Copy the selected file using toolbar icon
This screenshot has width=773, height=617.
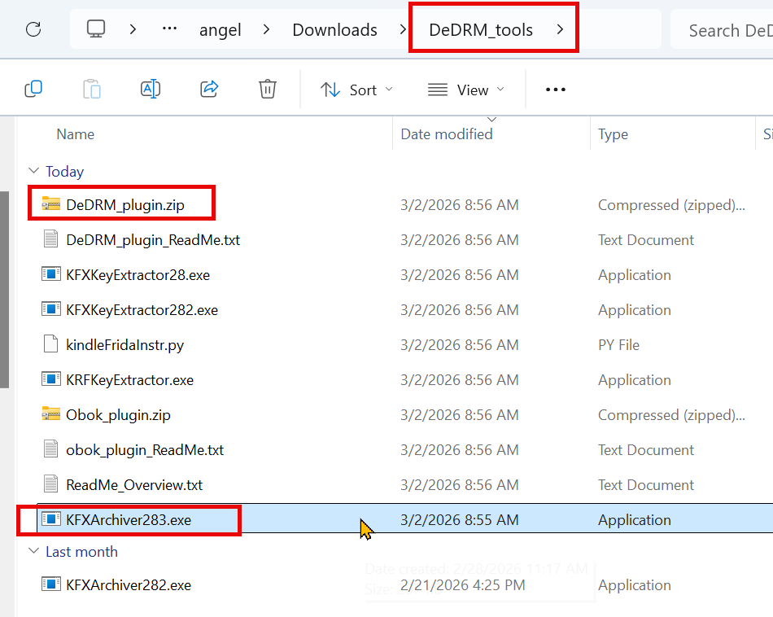(33, 90)
